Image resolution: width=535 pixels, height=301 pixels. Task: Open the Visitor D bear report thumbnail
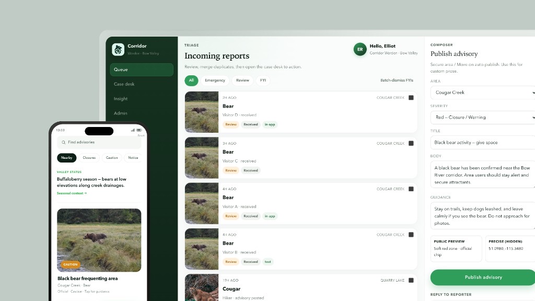pos(202,112)
